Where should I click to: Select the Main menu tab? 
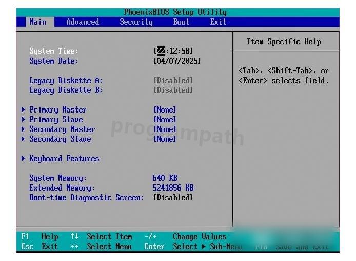37,22
